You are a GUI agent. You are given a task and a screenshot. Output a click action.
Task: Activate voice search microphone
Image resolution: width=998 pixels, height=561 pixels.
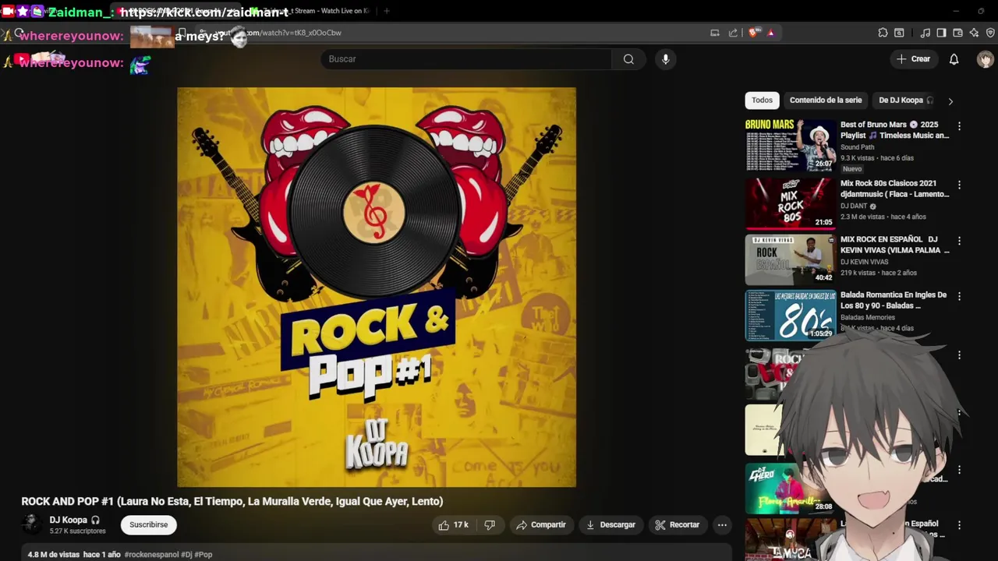click(x=665, y=59)
